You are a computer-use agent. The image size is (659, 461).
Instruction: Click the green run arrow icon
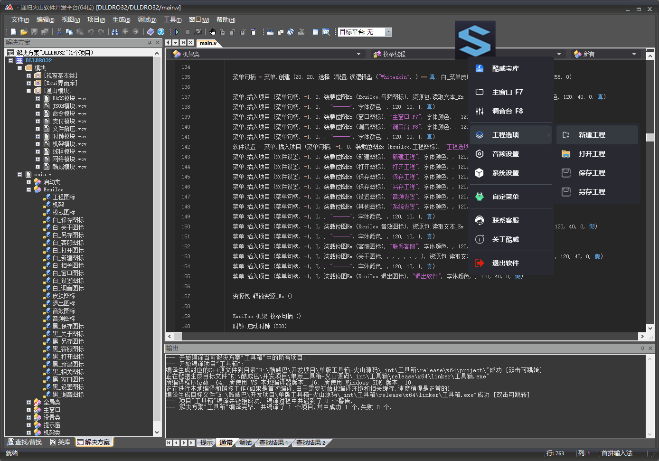click(x=177, y=32)
